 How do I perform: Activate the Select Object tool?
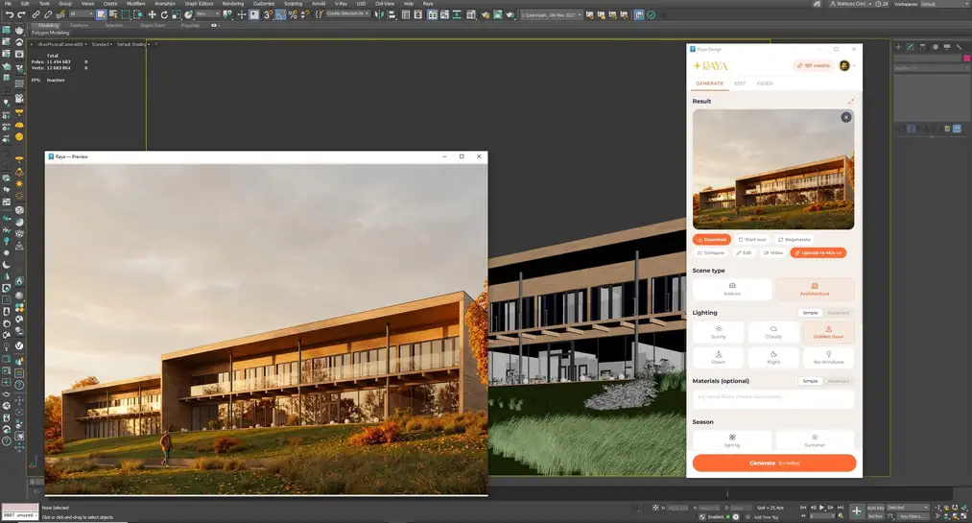(101, 14)
